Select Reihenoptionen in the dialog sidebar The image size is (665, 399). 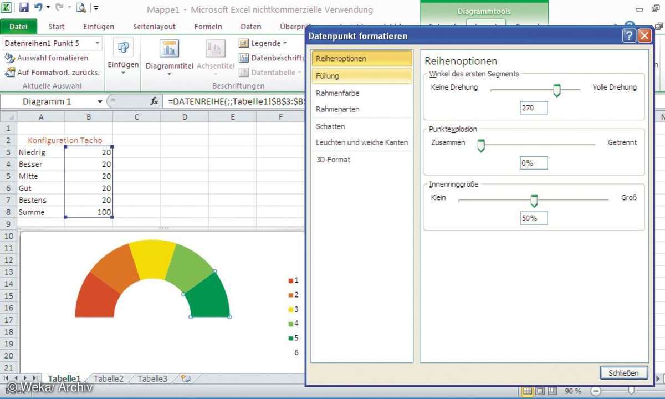tap(362, 58)
